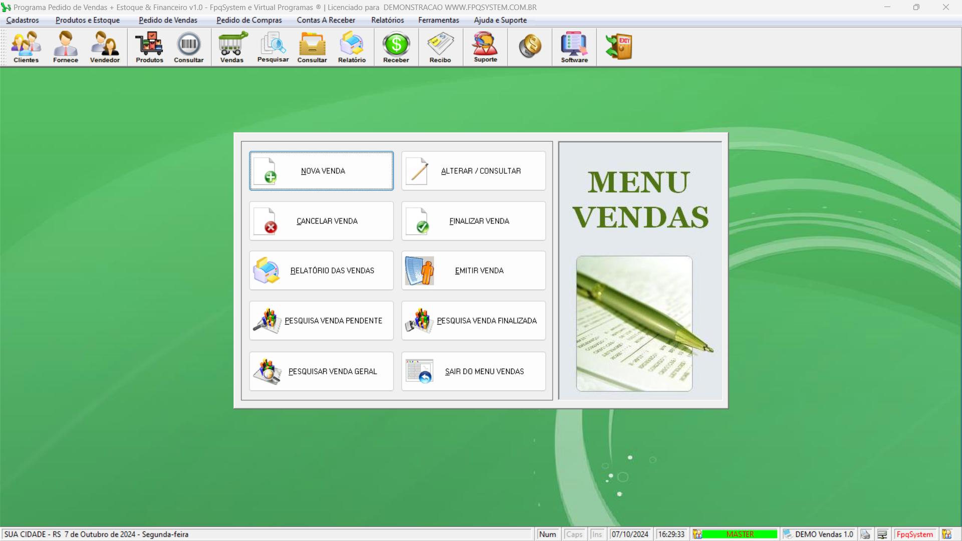Open Relatórios menu in menu bar
The image size is (962, 541).
[x=387, y=20]
